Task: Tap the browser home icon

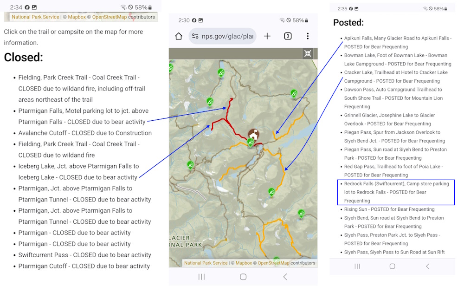Action: pos(179,36)
